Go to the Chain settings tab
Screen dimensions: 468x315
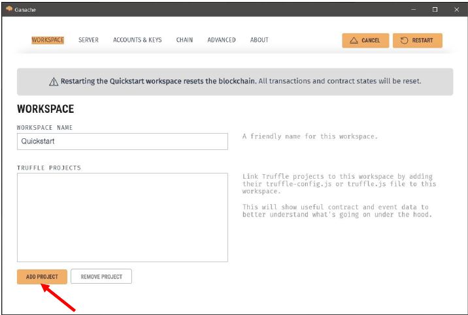(184, 40)
